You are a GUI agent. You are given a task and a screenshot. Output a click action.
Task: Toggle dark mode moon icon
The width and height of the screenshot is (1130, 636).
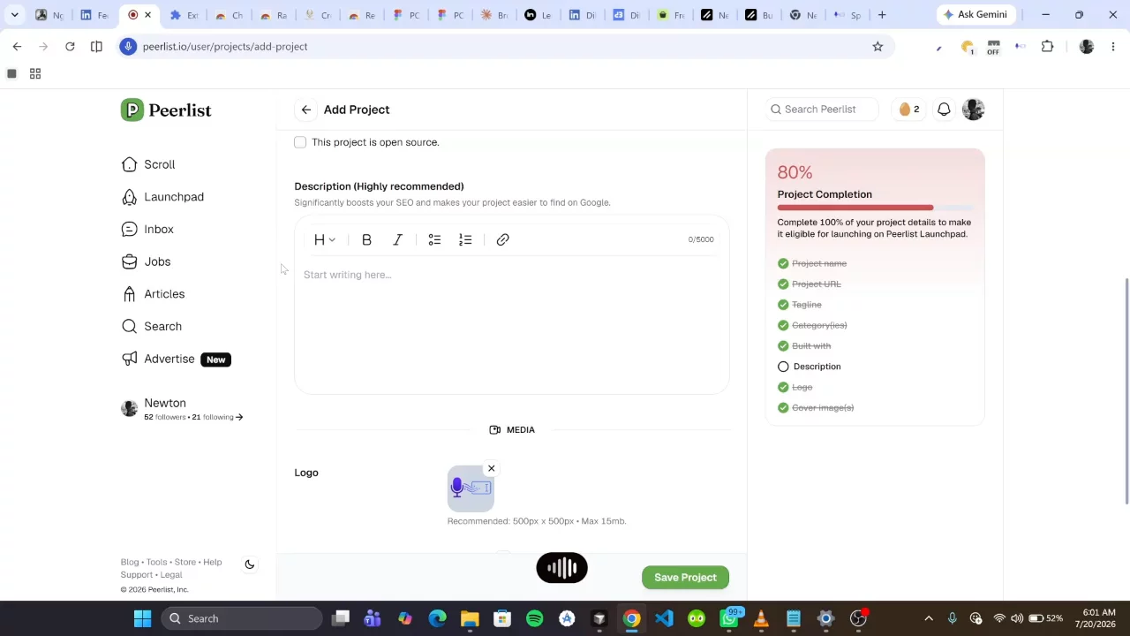(x=250, y=564)
